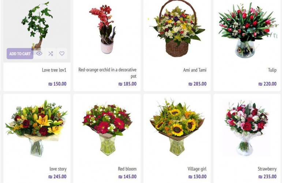This screenshot has width=282, height=183.
Task: Open the love story product title
Action: (x=58, y=169)
